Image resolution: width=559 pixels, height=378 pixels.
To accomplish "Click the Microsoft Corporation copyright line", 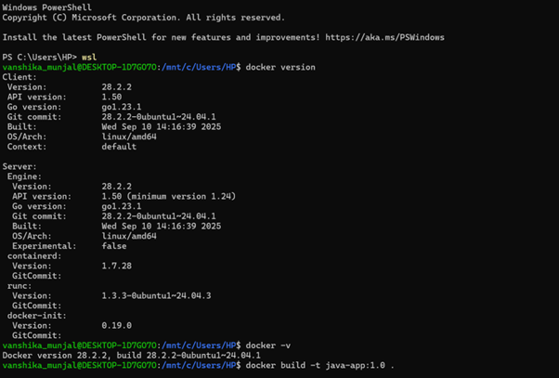I will pos(143,18).
